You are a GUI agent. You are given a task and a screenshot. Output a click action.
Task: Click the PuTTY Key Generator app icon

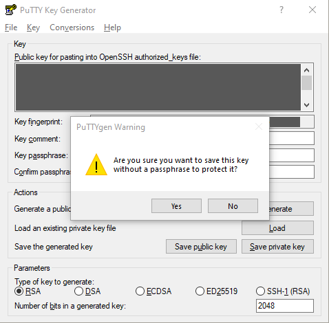[10, 10]
